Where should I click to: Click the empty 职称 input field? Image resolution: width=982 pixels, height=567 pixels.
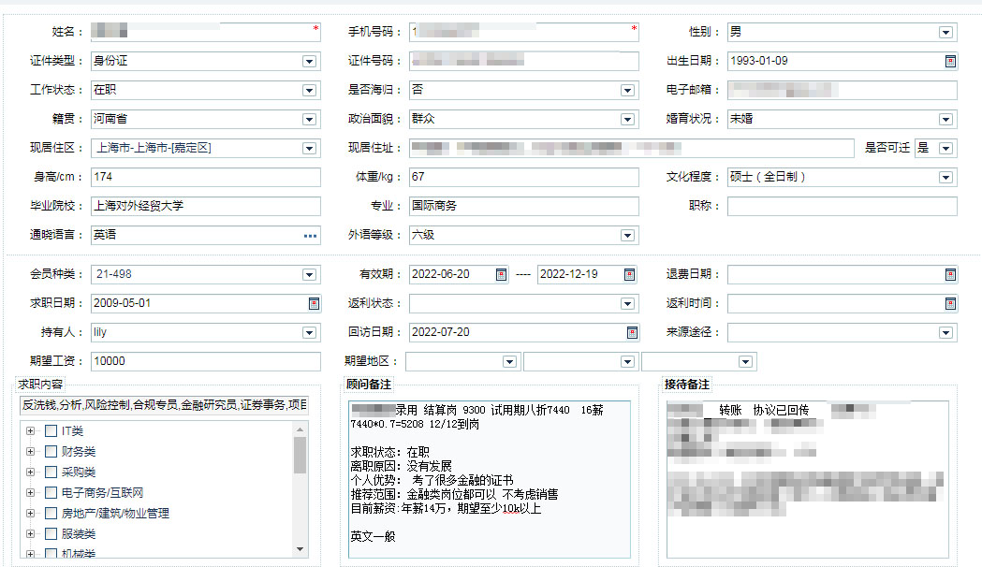842,206
